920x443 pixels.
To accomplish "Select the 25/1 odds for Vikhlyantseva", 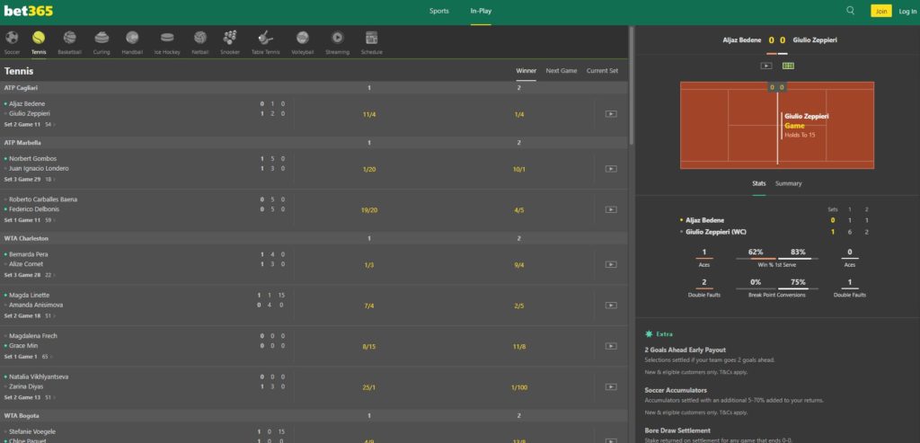I will pos(369,386).
